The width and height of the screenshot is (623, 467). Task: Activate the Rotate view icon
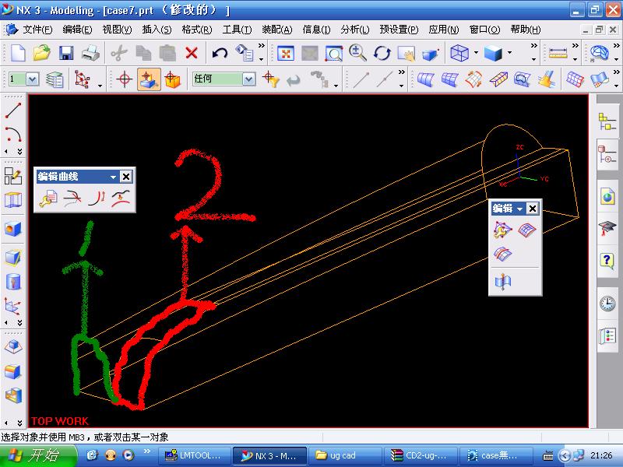pos(382,53)
